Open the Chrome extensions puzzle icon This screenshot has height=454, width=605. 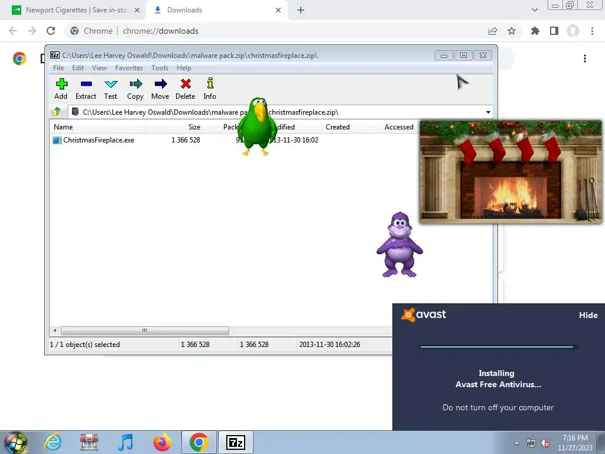tap(535, 31)
